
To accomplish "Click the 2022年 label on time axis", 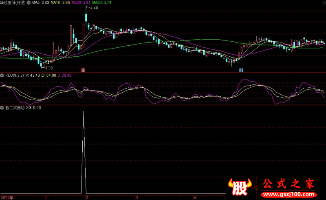I will 7,197.
